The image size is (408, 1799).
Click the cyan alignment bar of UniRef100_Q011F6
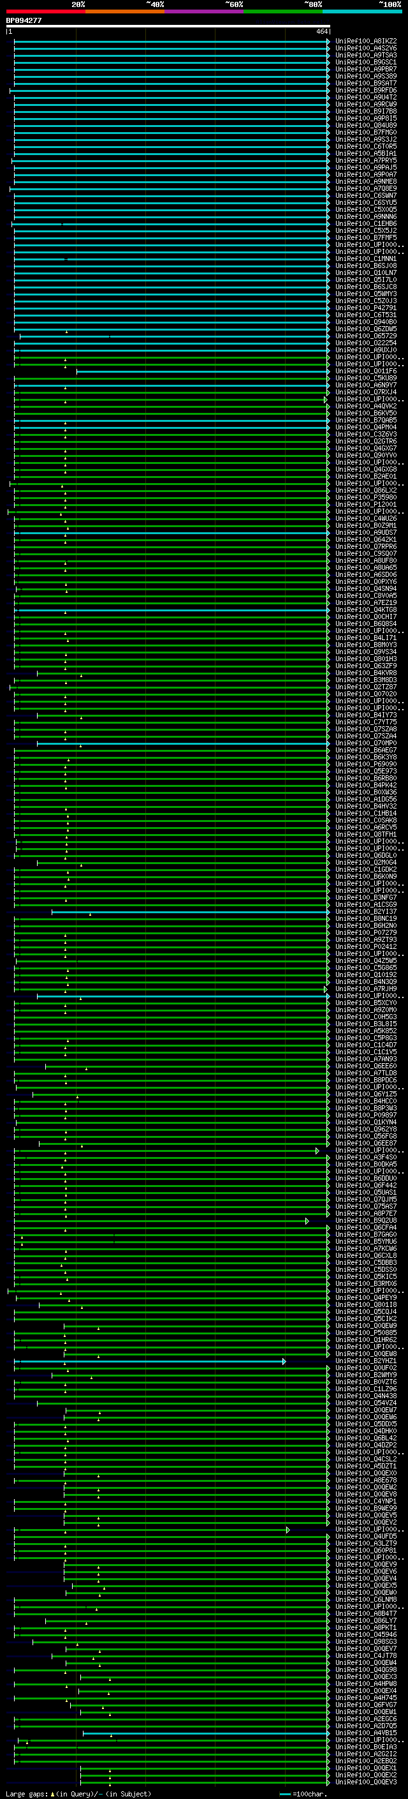202,371
